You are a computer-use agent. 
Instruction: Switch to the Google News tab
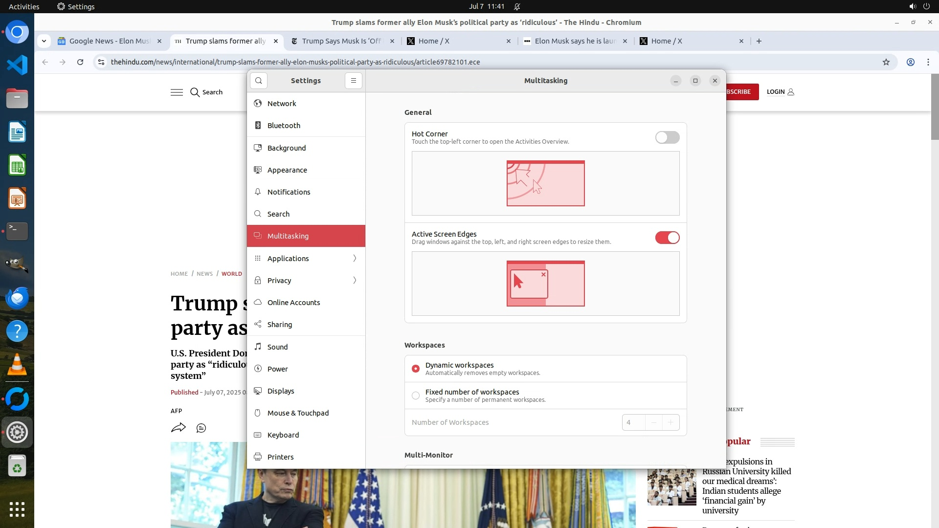(x=109, y=41)
